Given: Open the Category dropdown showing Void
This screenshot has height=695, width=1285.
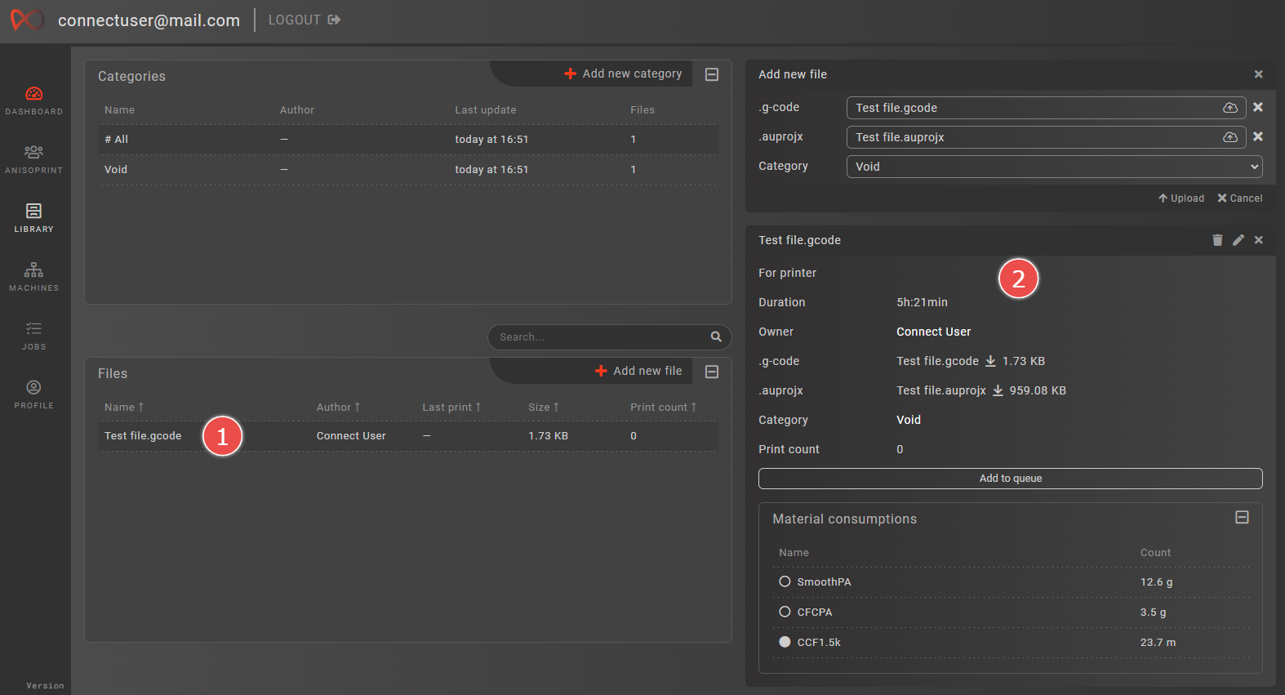Looking at the screenshot, I should tap(1055, 167).
